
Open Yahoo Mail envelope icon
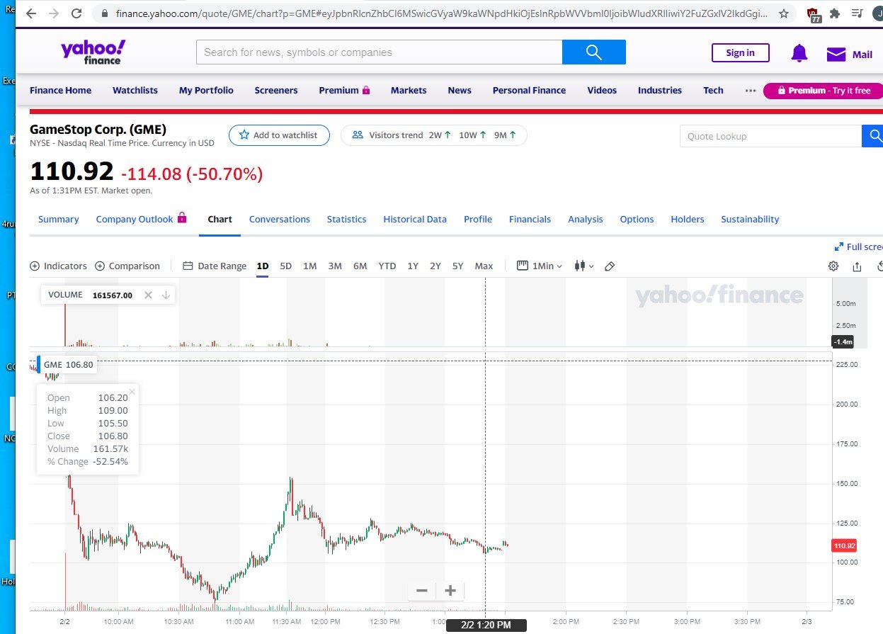pyautogui.click(x=836, y=54)
